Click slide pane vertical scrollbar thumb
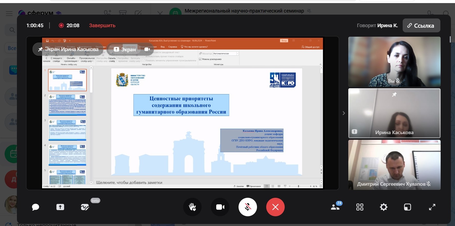 coord(321,72)
